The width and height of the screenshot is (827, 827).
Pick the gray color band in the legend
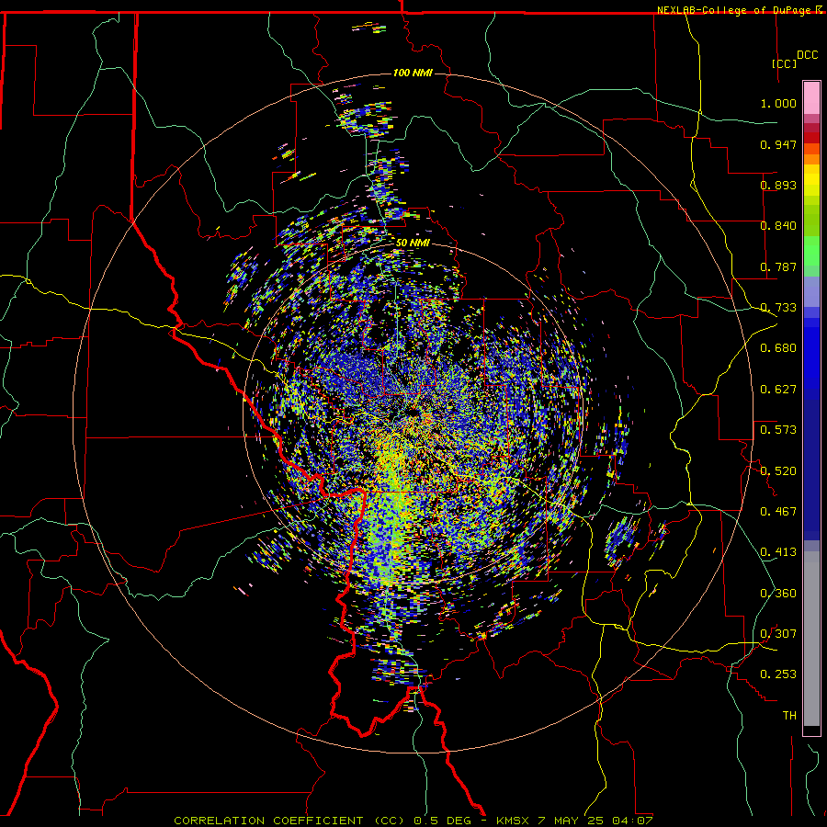pyautogui.click(x=811, y=639)
